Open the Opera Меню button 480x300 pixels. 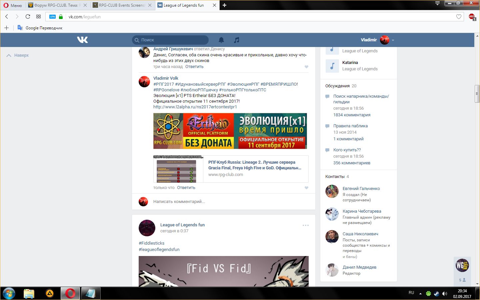[13, 5]
